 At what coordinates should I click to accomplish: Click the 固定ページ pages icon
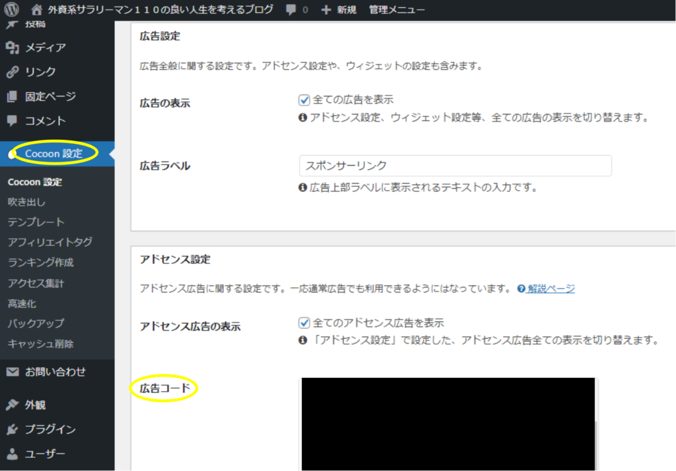12,96
